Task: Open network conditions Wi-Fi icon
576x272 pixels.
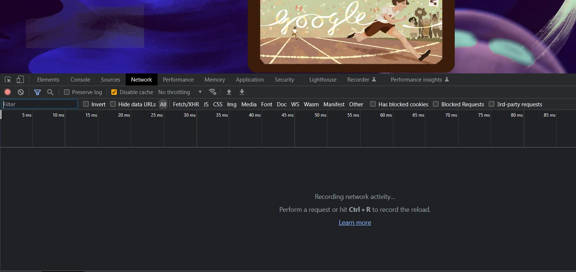Action: [x=213, y=92]
